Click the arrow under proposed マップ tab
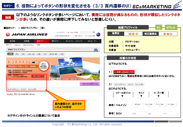 click(141, 96)
